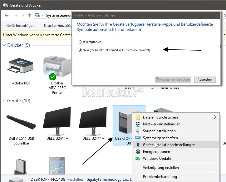Select the Adobe PDF printer icon

(x=21, y=66)
